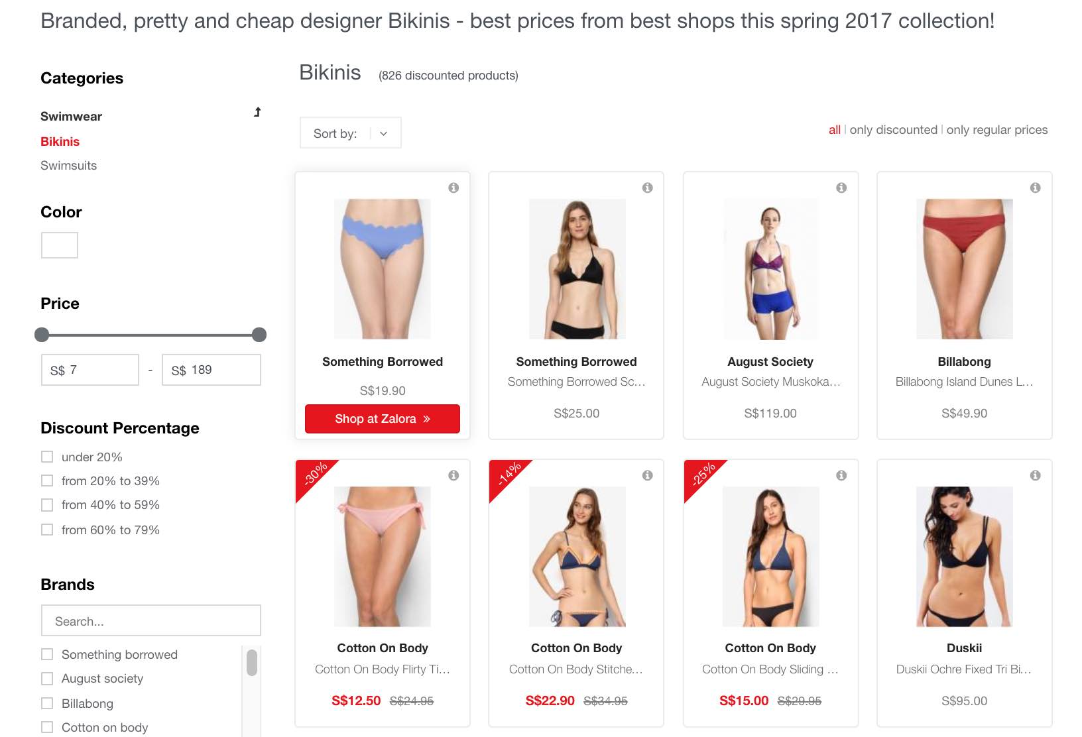Click info icon on Billabong product card

point(1035,188)
